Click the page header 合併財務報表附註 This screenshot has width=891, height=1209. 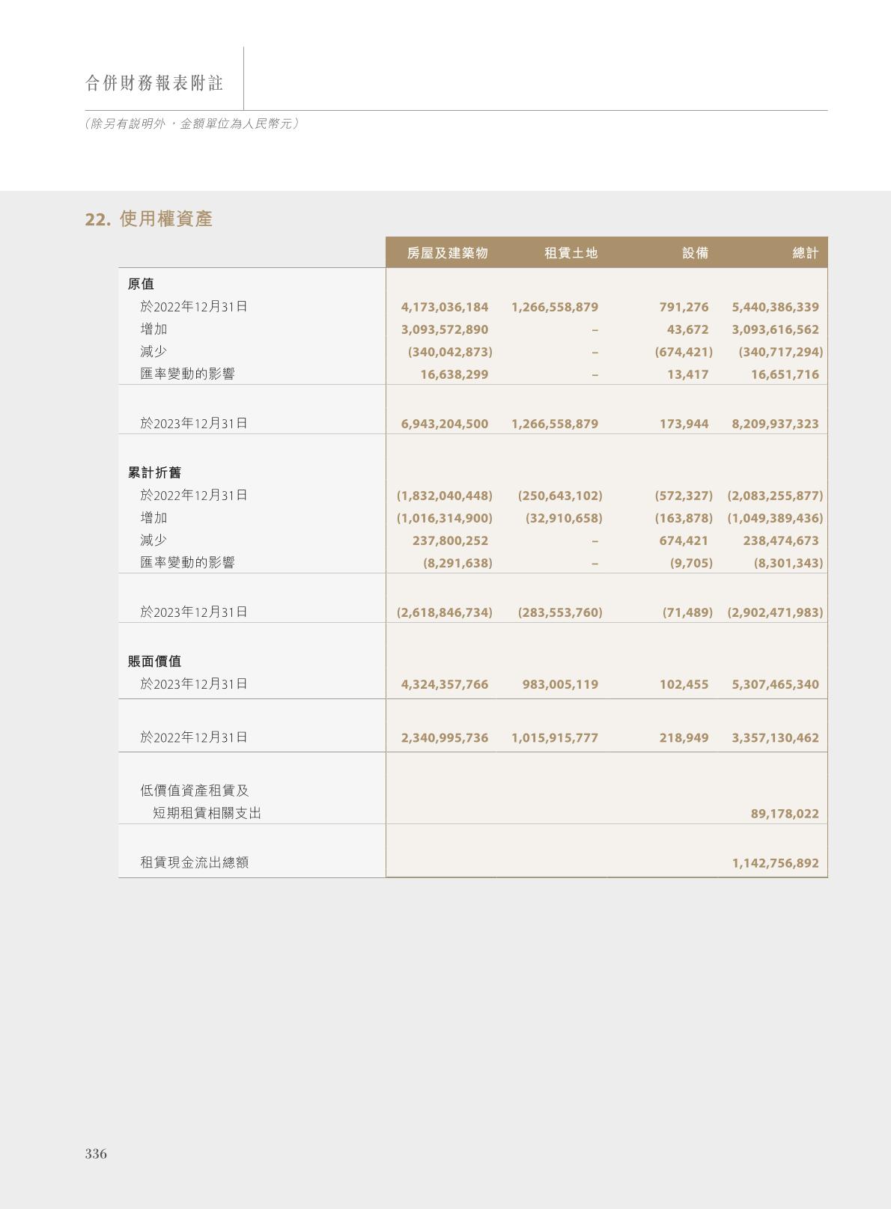click(x=154, y=83)
